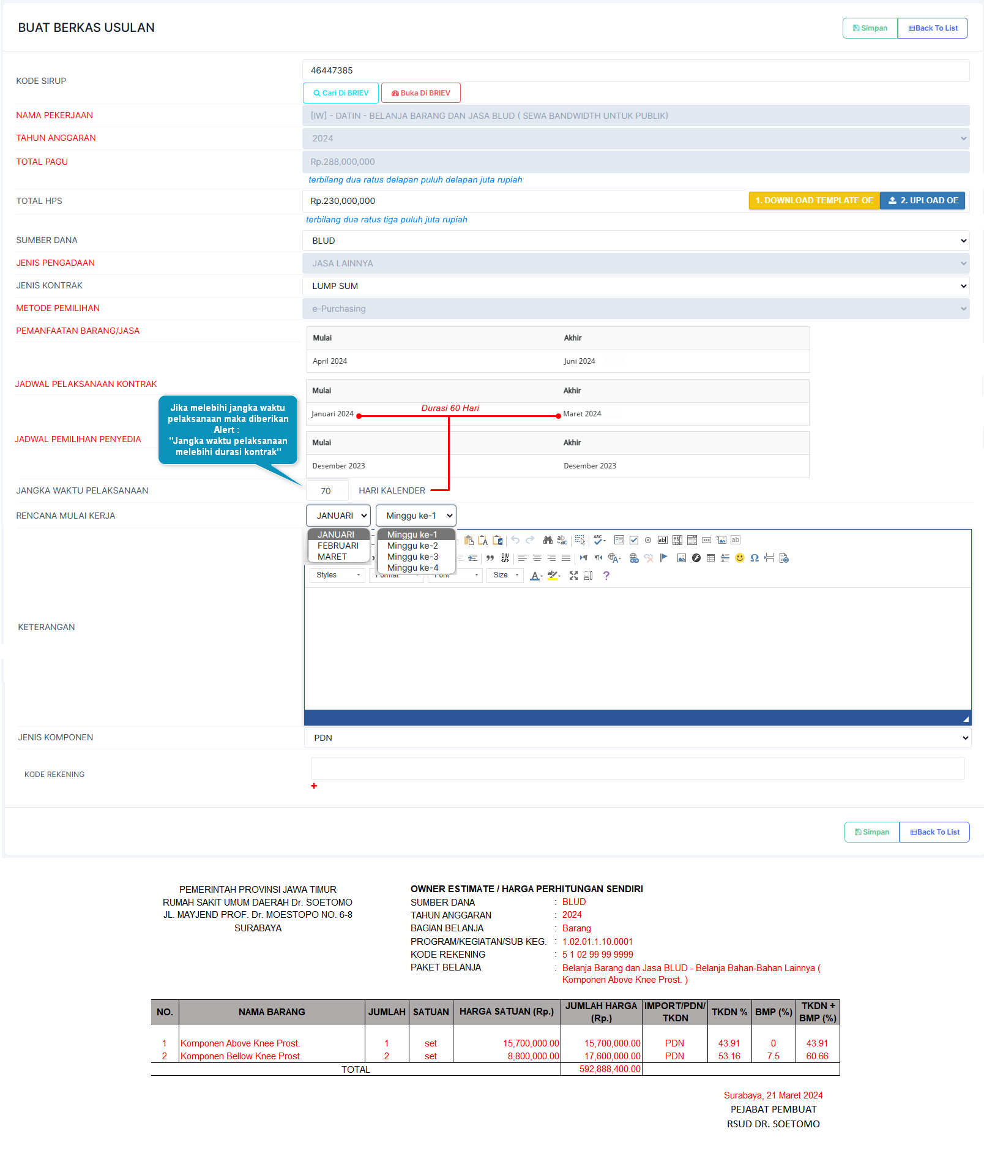The image size is (984, 1164).
Task: Open the week dropdown showing Minggu ke-1
Action: [x=416, y=516]
